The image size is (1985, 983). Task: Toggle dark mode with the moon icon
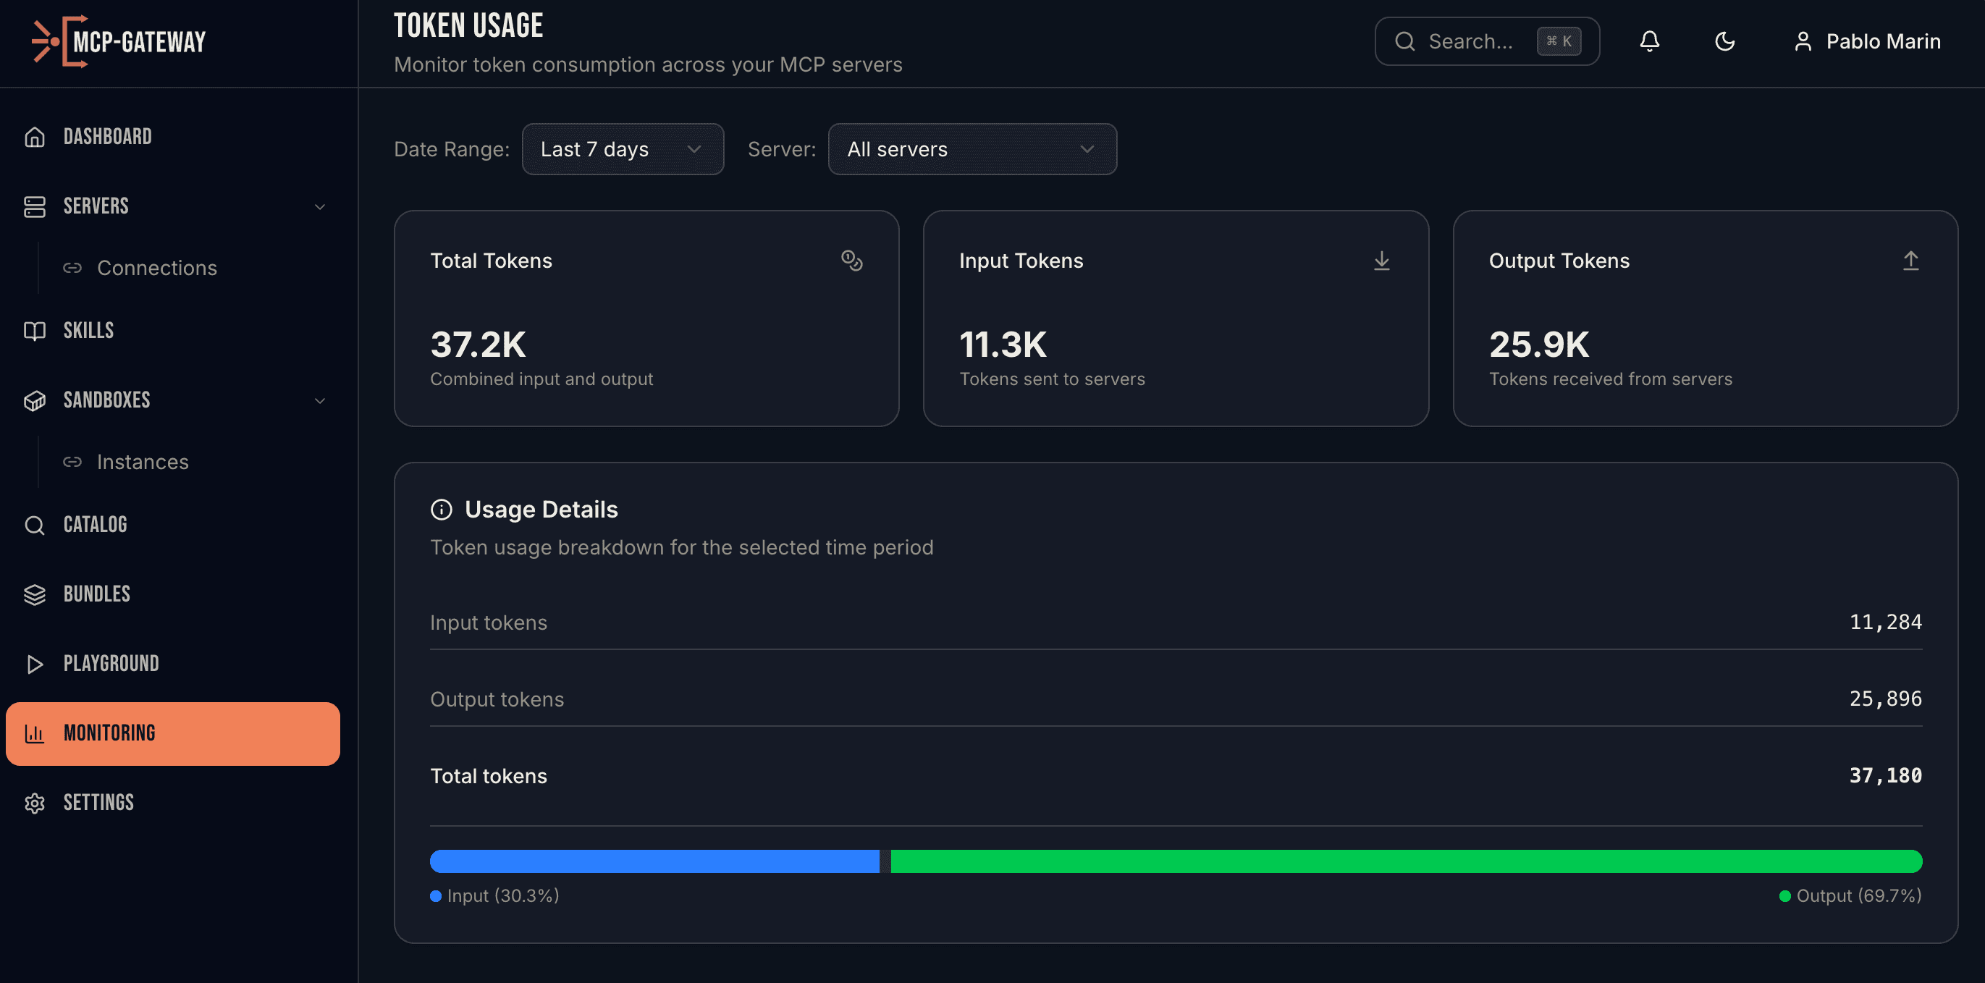pyautogui.click(x=1724, y=41)
